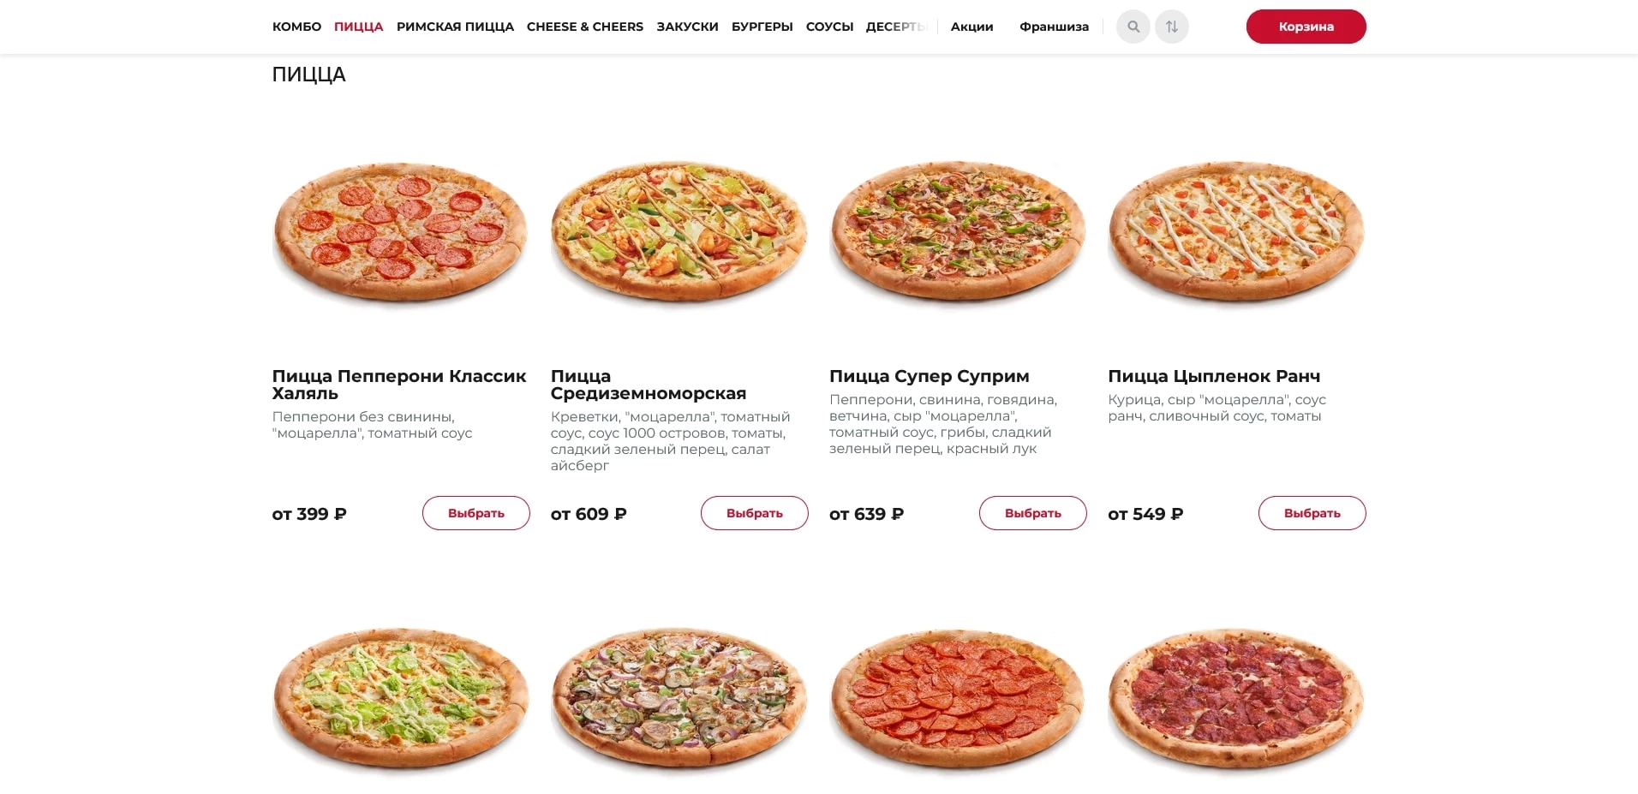Switch to the ЗАКУСКИ category
Image resolution: width=1638 pixels, height=794 pixels.
[687, 27]
